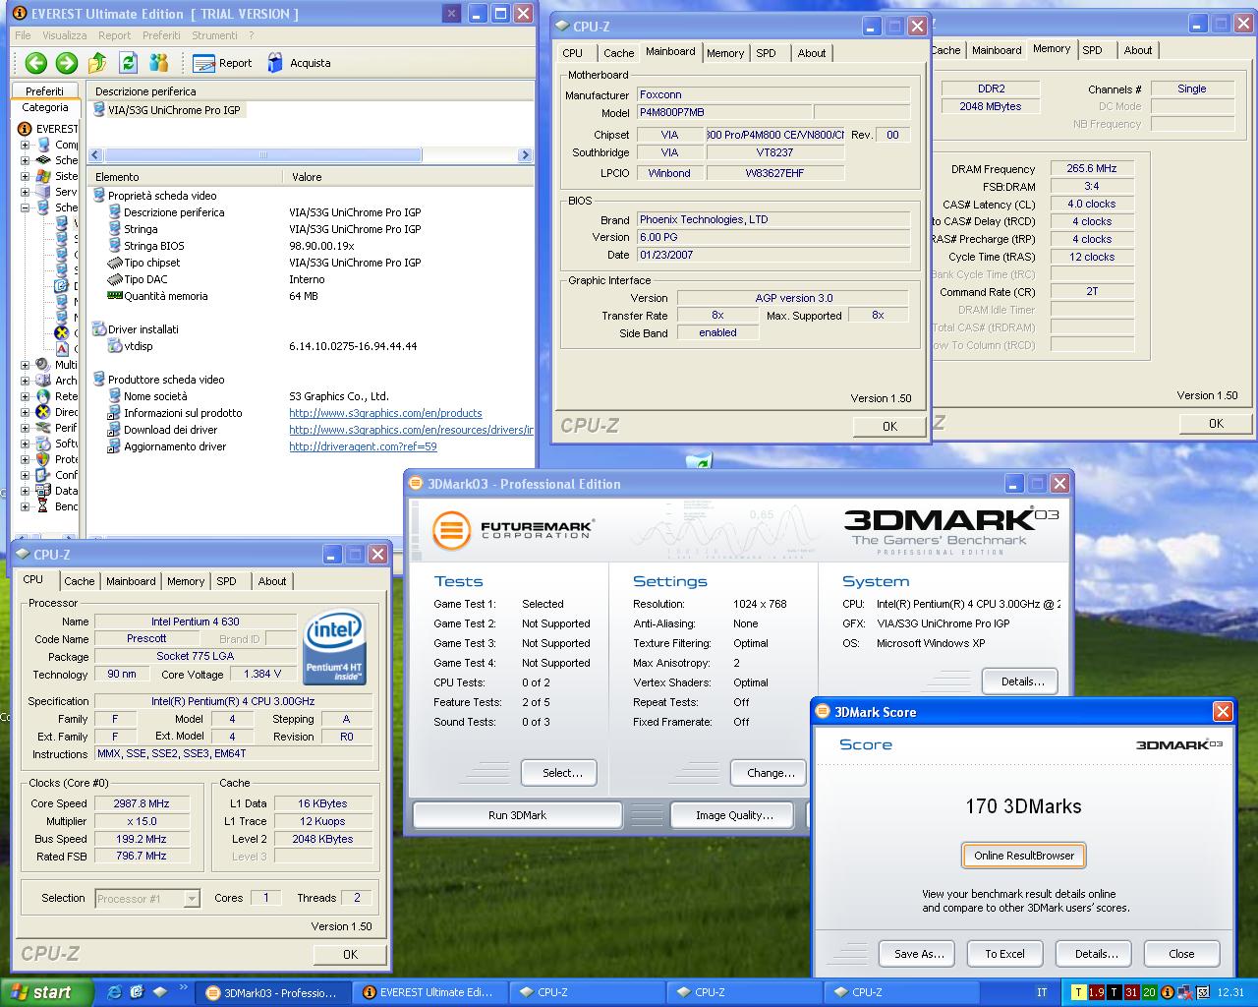The width and height of the screenshot is (1258, 1007).
Task: Open the Online ResultBrowser
Action: (1024, 856)
